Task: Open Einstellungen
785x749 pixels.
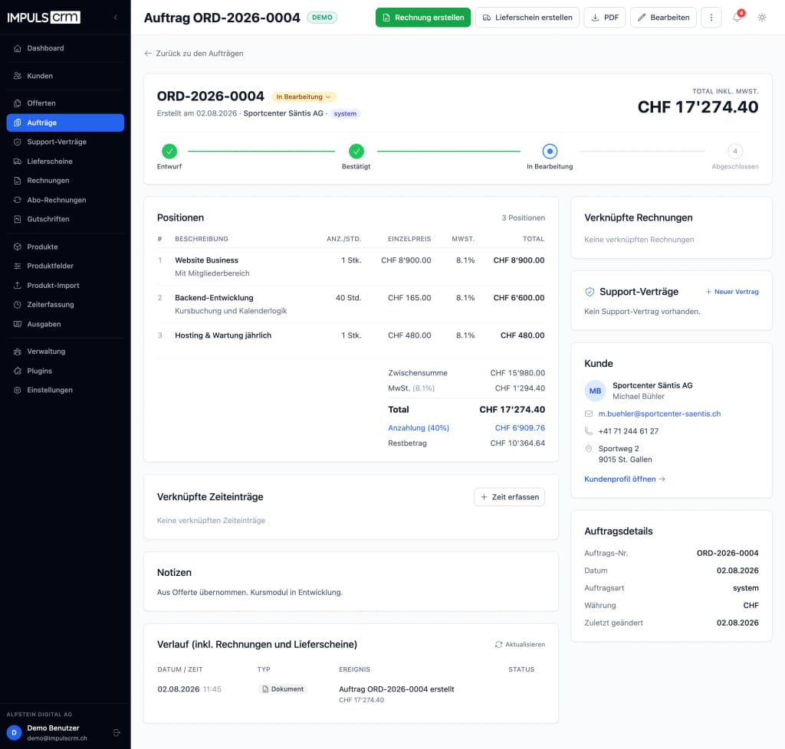Action: (65, 390)
